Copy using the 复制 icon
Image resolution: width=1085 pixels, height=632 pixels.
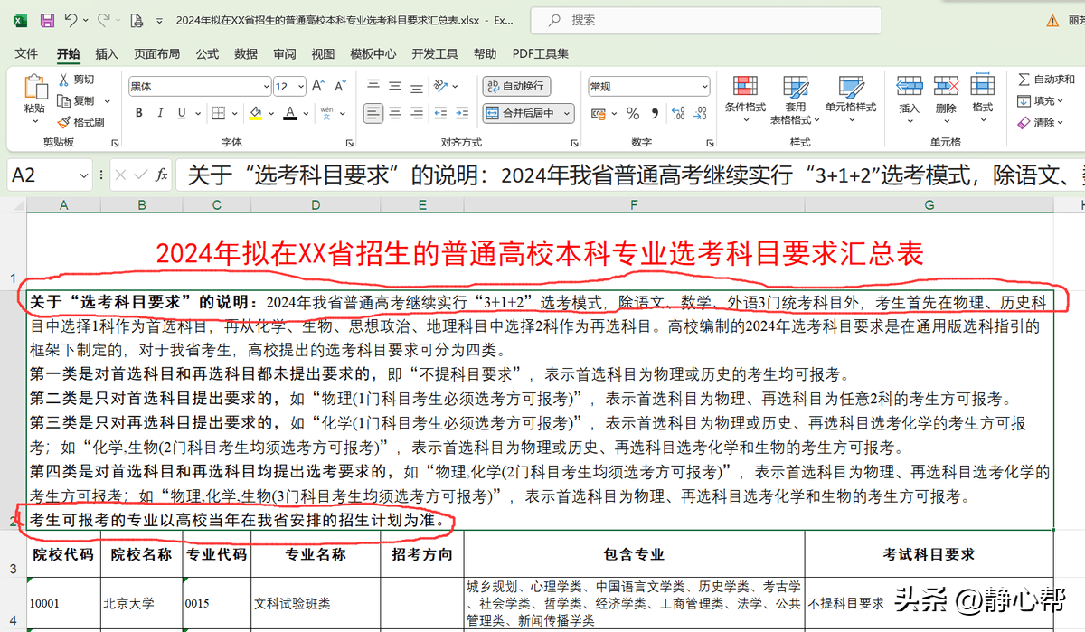[x=64, y=100]
